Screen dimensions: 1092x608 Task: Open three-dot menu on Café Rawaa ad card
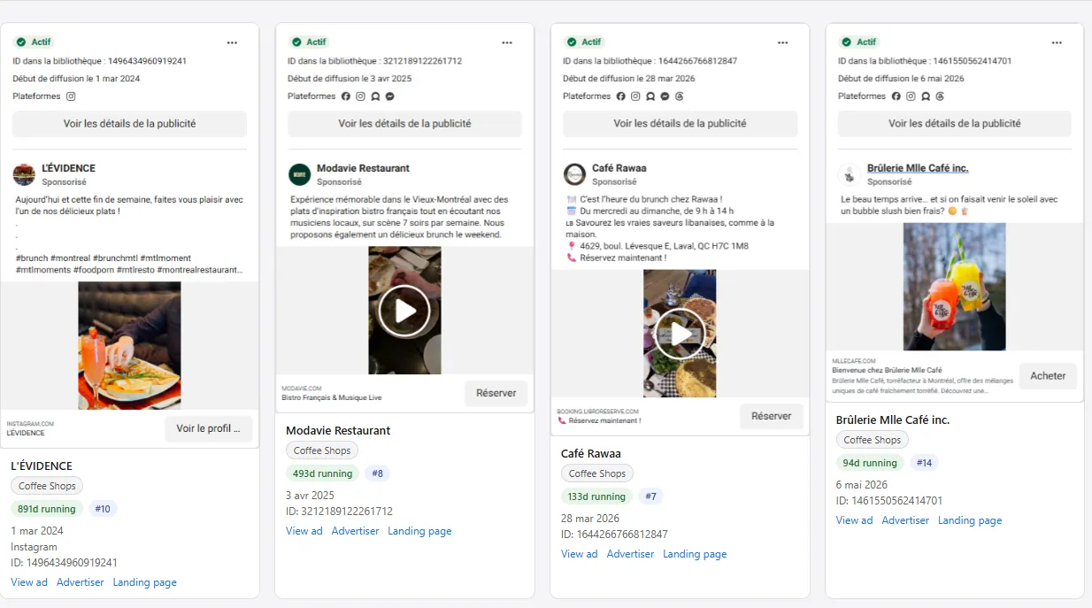pos(782,42)
